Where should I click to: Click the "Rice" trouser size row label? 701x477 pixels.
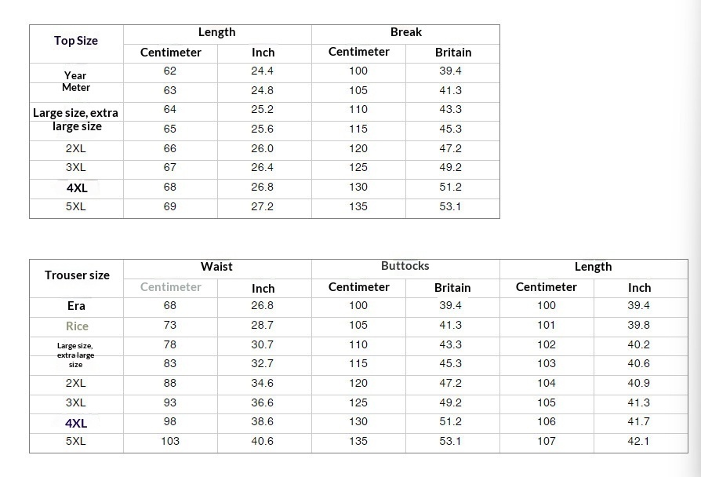click(x=77, y=326)
